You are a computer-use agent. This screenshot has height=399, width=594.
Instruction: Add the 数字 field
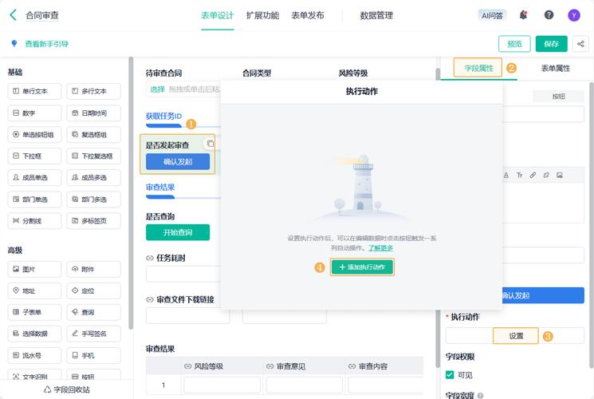point(34,113)
